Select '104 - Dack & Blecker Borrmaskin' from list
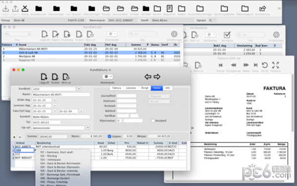This screenshot has height=186, width=297. 60,163
